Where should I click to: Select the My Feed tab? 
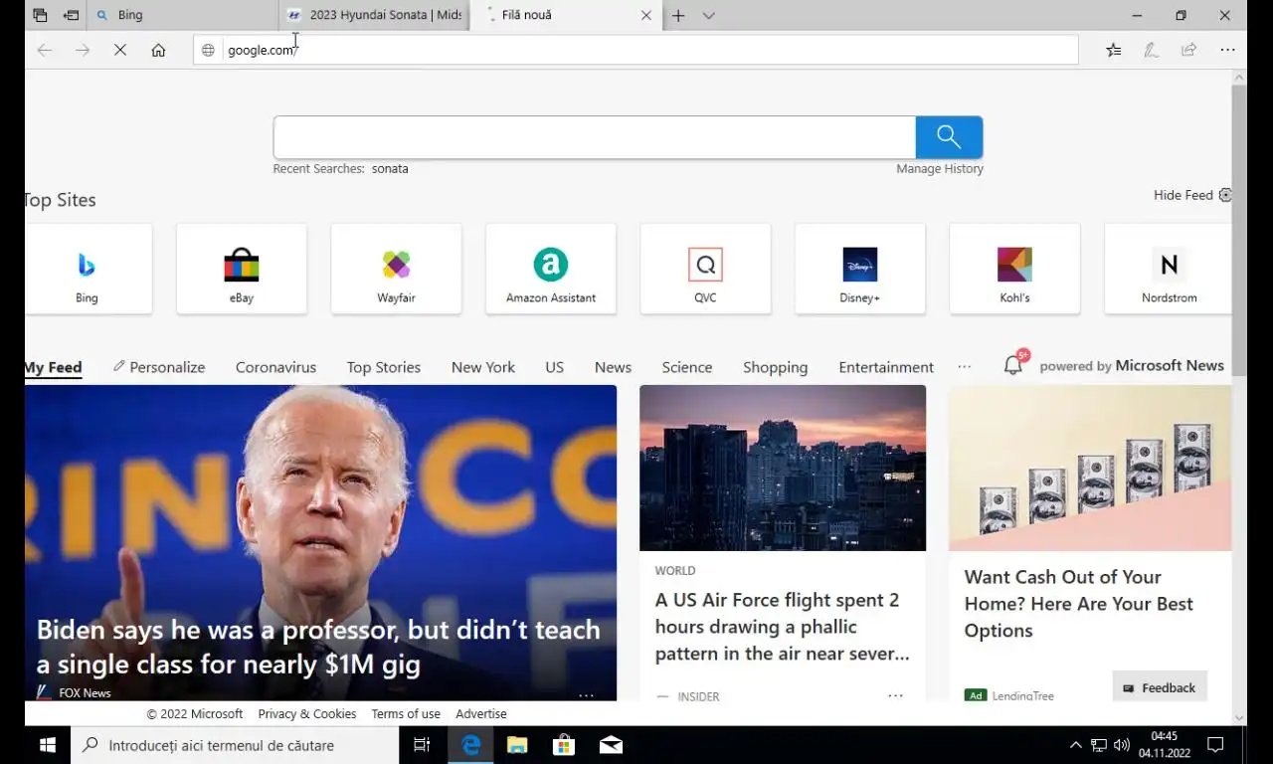53,367
